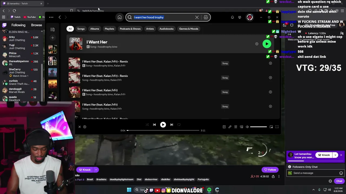346x194 pixels.
Task: Adjust the Spotify volume slider
Action: (x=258, y=127)
